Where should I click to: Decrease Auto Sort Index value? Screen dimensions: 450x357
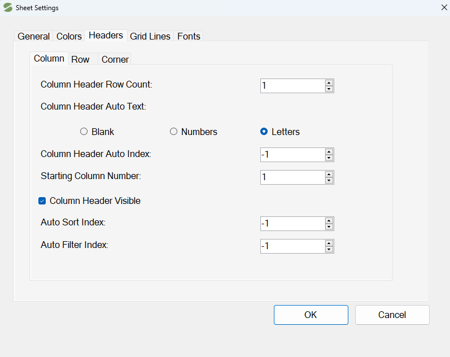point(329,227)
